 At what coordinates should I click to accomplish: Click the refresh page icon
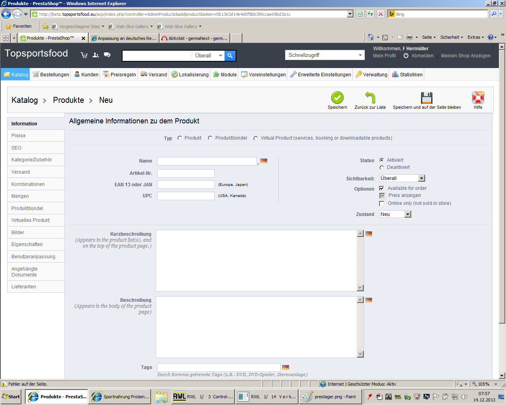click(370, 14)
